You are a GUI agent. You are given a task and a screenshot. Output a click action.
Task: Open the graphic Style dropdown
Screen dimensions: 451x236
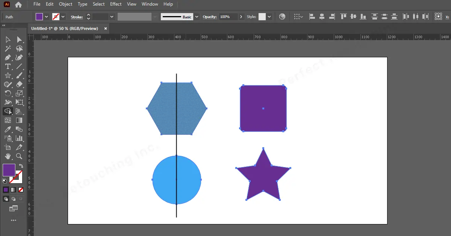tap(269, 17)
